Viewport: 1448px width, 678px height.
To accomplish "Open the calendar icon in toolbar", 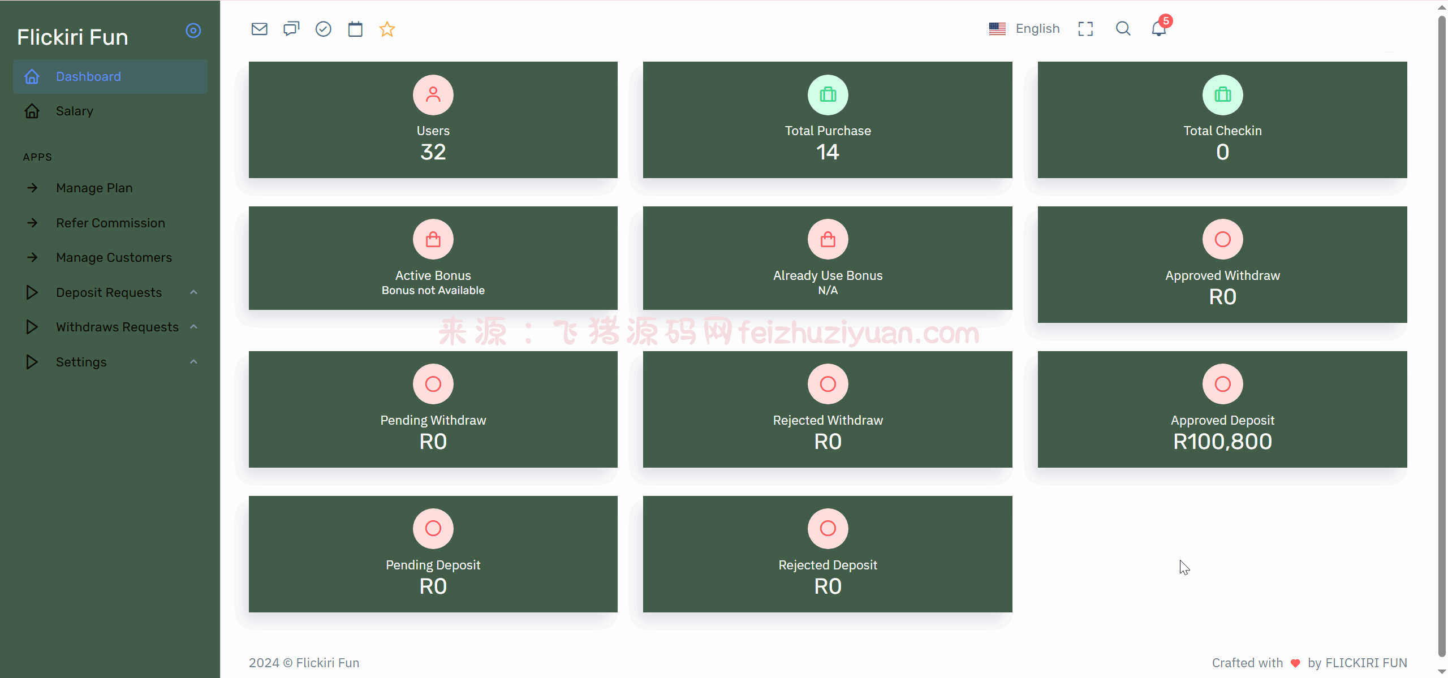I will [355, 29].
